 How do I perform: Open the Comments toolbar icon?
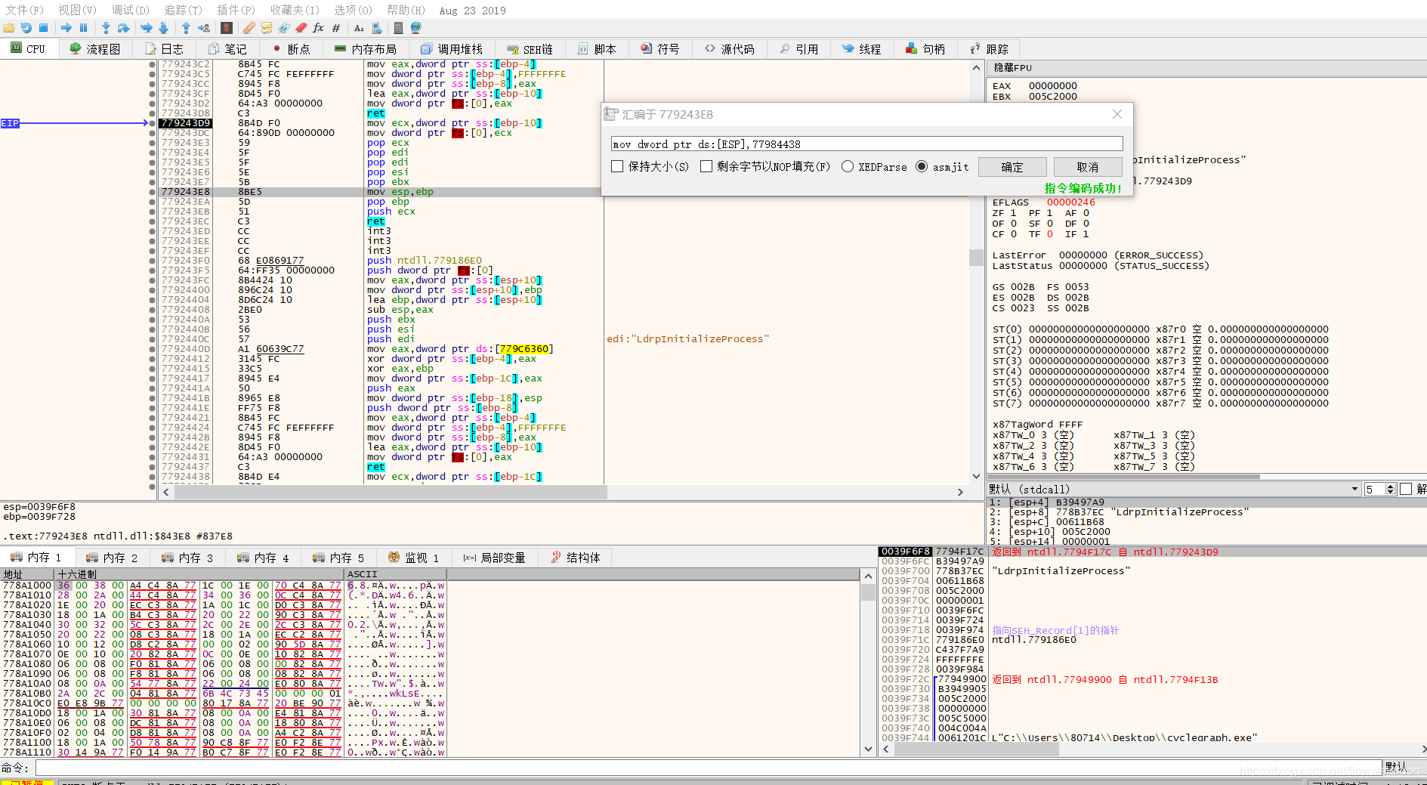coord(267,28)
